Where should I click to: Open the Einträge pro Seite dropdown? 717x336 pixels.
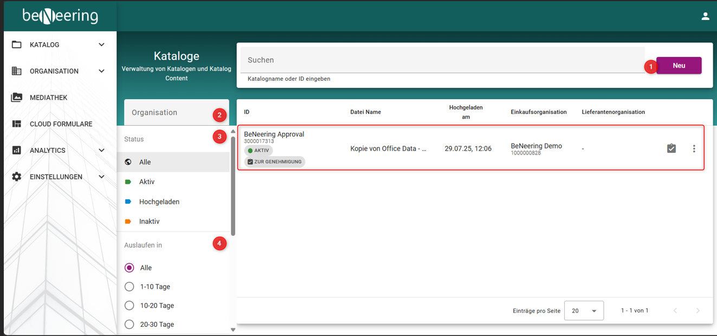click(x=584, y=311)
